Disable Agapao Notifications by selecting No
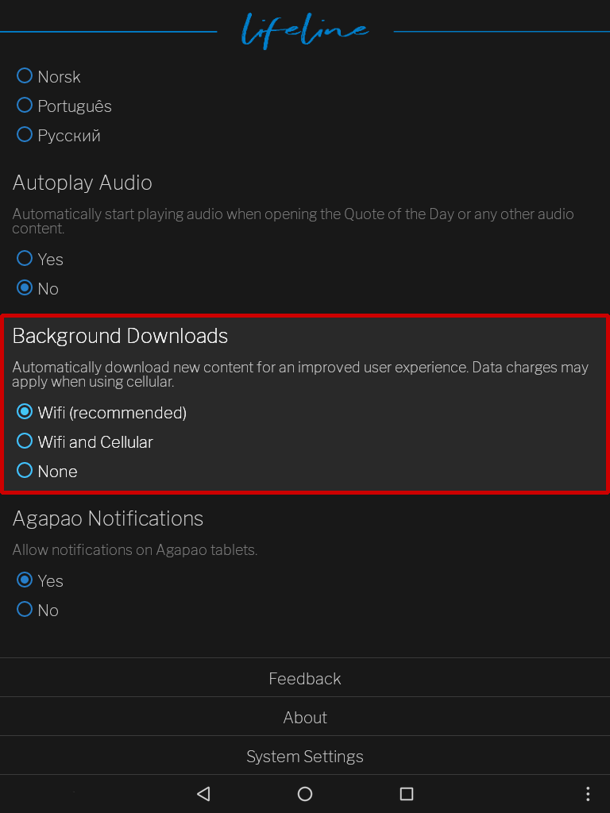Viewport: 610px width, 813px height. tap(37, 610)
